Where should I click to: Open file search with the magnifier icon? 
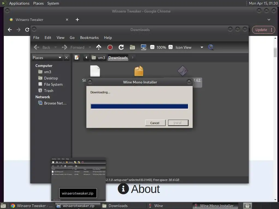pos(211,47)
